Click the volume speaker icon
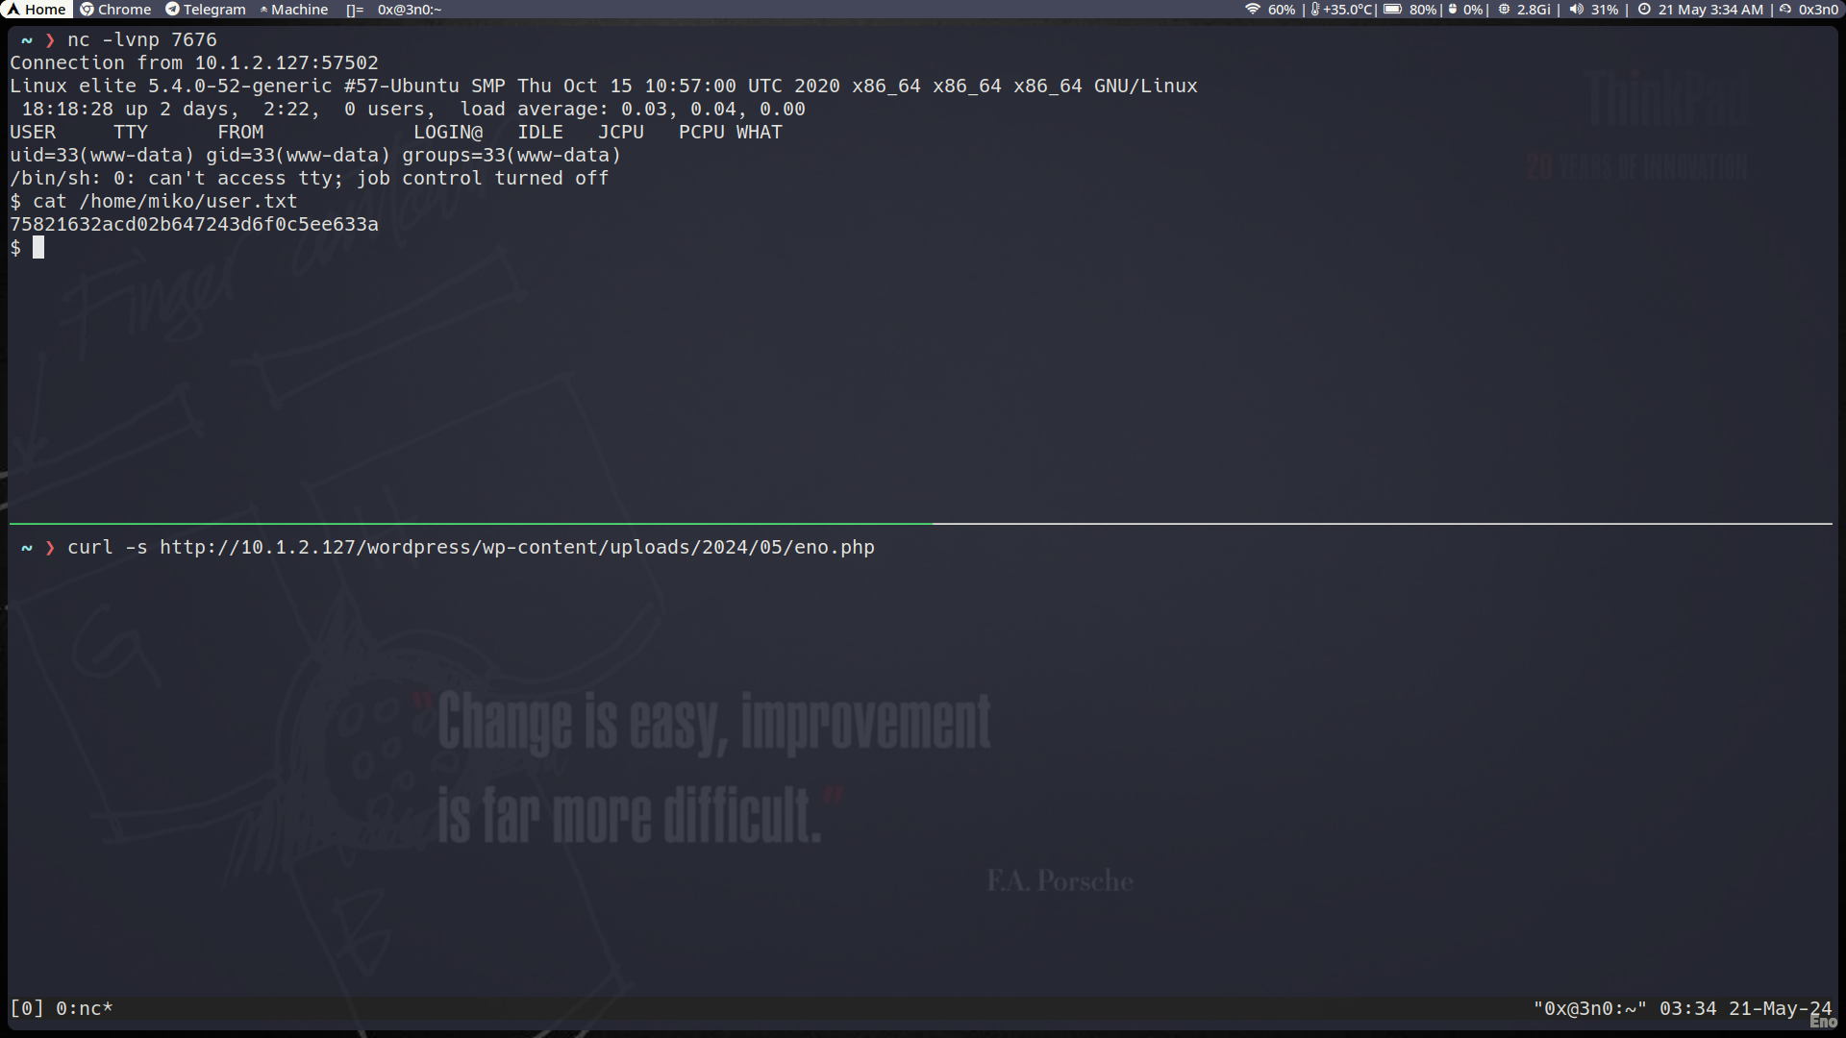1846x1038 pixels. 1576,9
